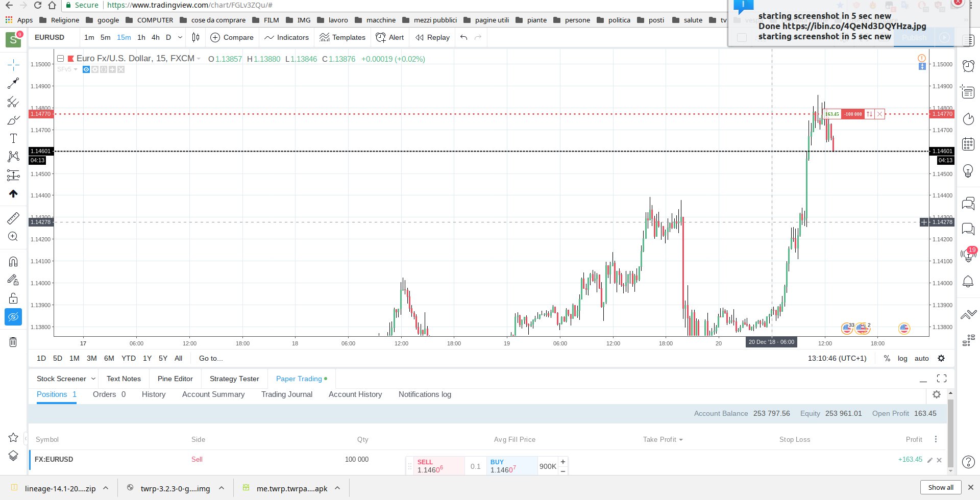Open the Private Chats panel
Image resolution: width=980 pixels, height=500 pixels.
click(968, 229)
